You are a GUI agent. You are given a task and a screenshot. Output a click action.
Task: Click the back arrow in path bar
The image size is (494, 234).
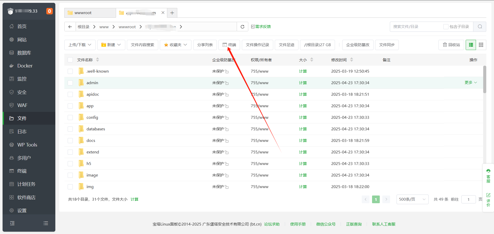pos(70,27)
